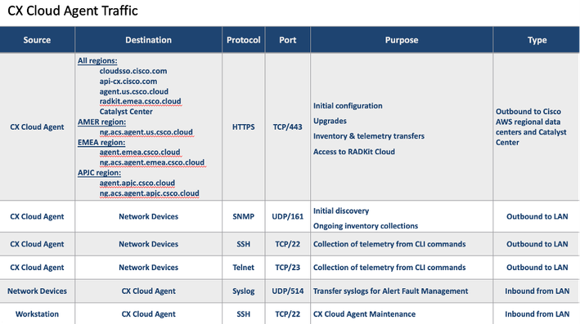Image resolution: width=580 pixels, height=324 pixels.
Task: Click "Transfer syslogs for Alert Fault Management"
Action: click(x=390, y=291)
